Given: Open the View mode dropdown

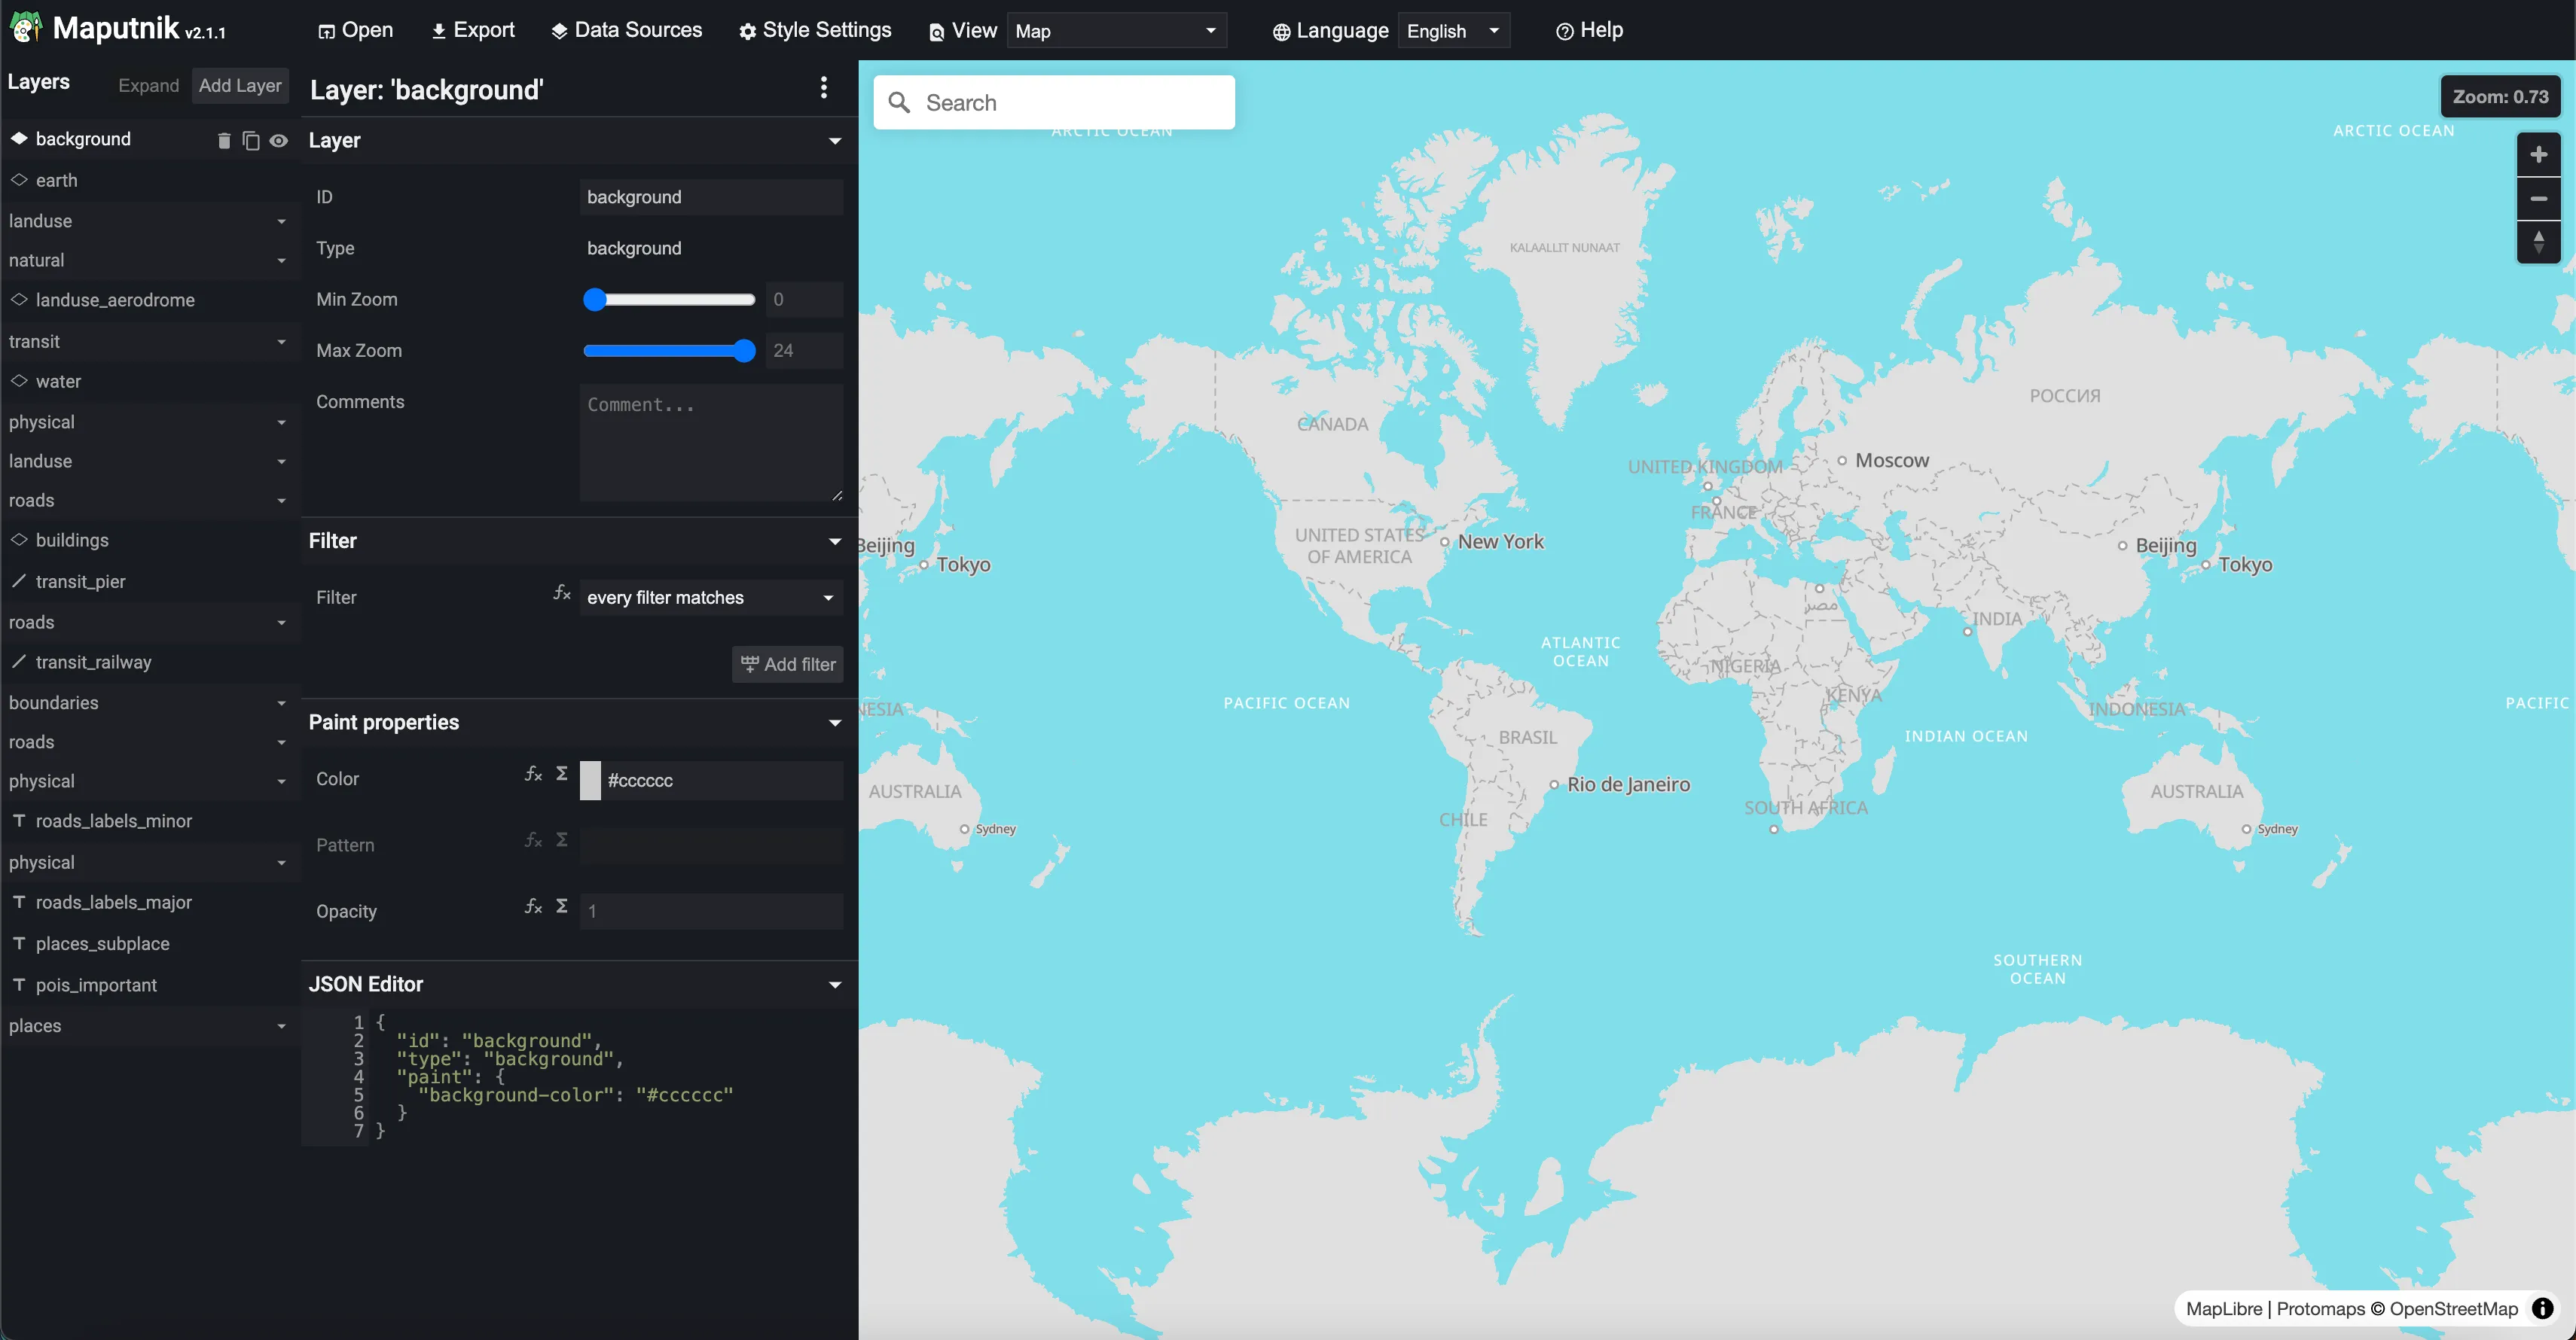Looking at the screenshot, I should tap(1116, 31).
